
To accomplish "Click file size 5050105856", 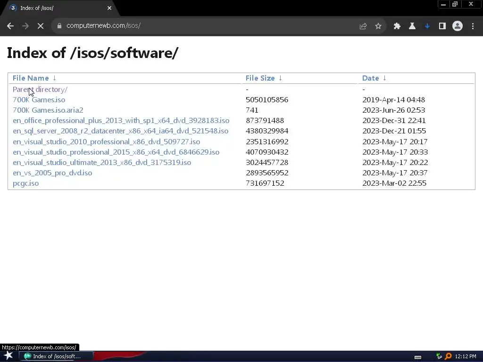I will coord(267,100).
